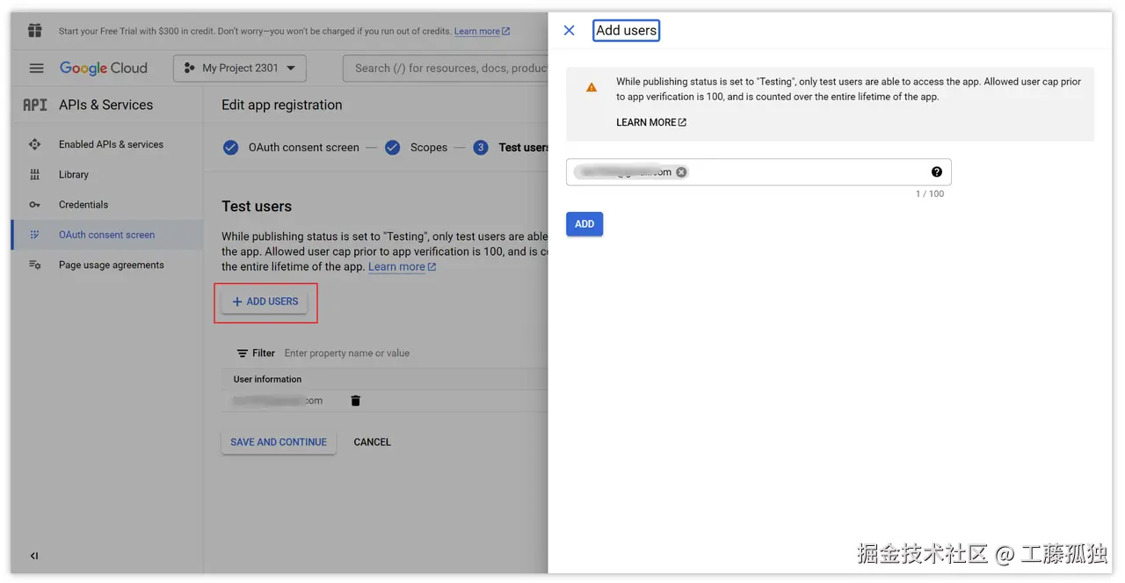Open the My Project 2301 project picker
The image size is (1125, 583).
click(239, 68)
